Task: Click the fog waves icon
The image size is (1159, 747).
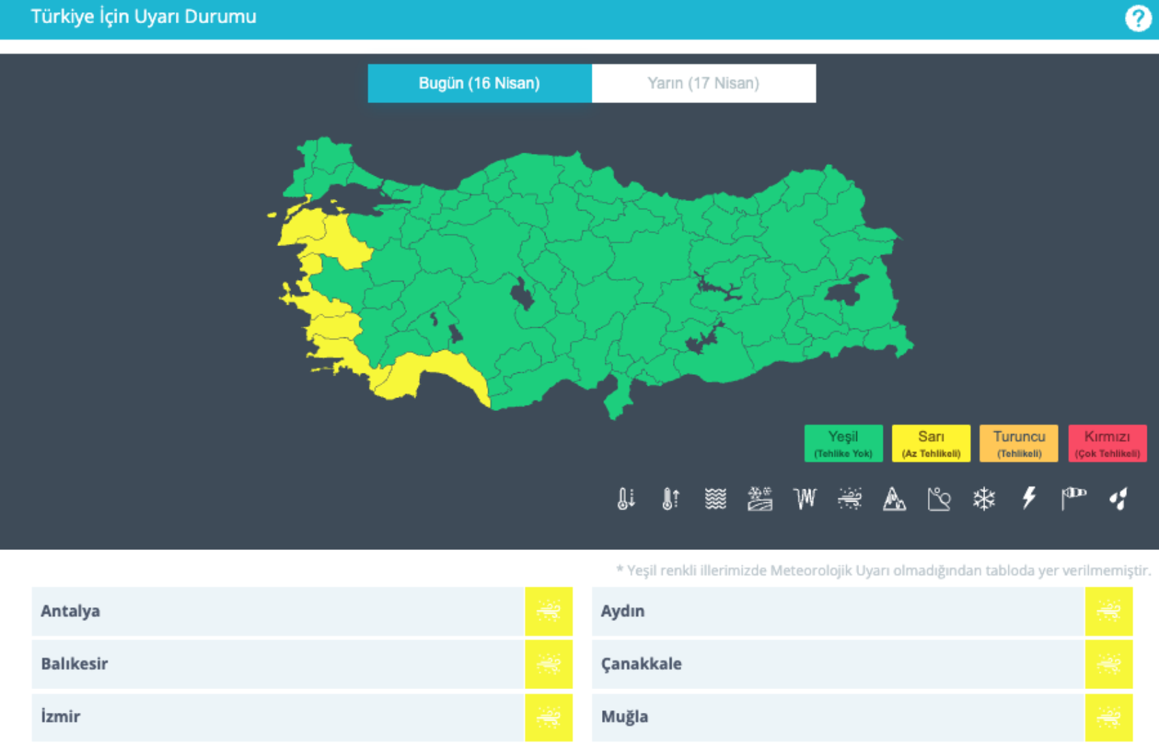Action: click(715, 499)
